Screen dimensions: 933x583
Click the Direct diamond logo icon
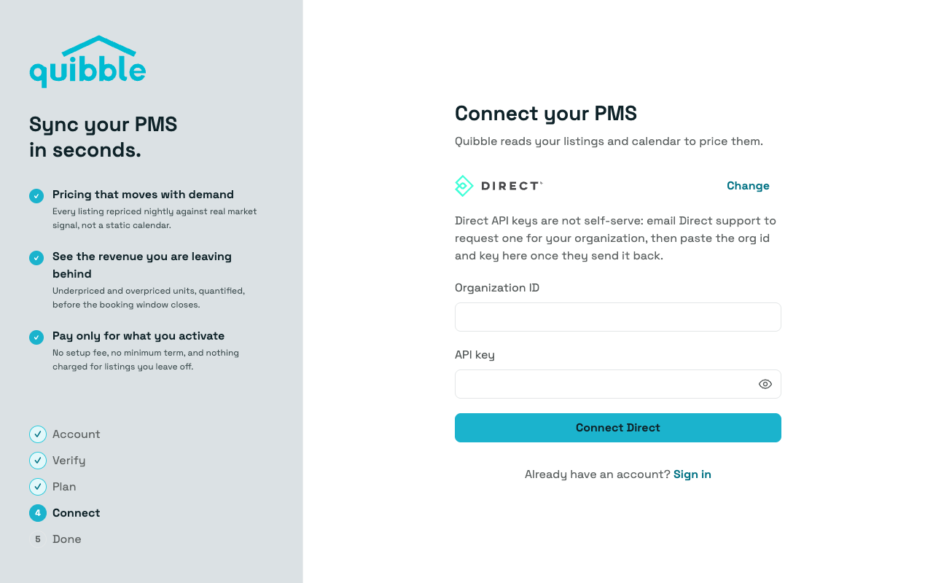tap(464, 186)
